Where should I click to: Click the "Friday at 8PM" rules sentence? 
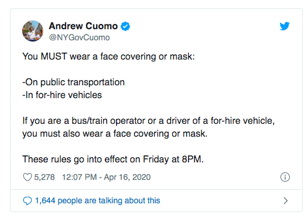point(113,159)
